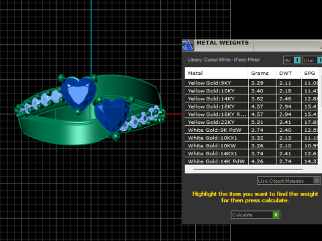Click the 4.26 grams value

click(257, 161)
